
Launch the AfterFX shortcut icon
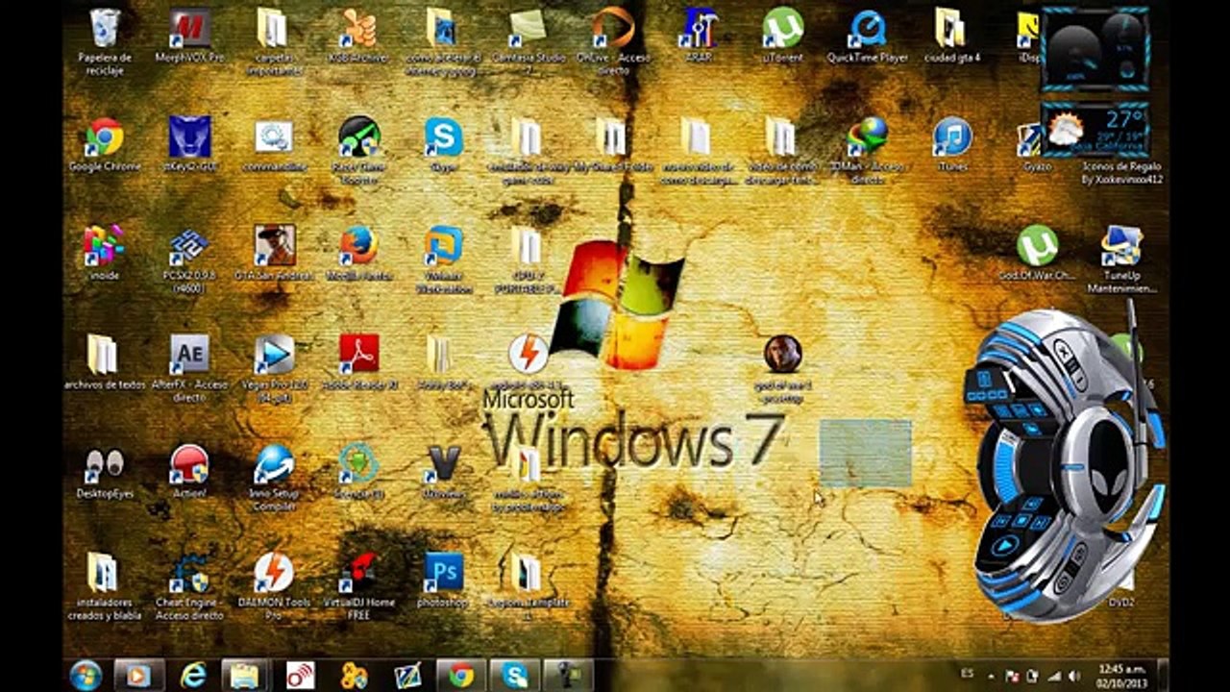point(189,355)
